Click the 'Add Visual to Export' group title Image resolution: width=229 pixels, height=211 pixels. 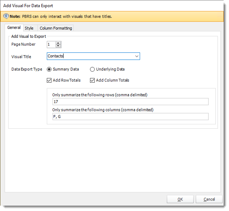[29, 36]
